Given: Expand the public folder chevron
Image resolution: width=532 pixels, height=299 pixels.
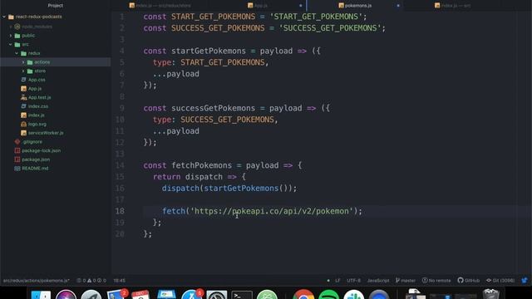Looking at the screenshot, I should (x=11, y=35).
